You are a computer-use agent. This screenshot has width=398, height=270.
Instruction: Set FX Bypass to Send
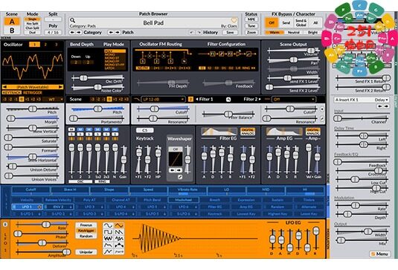click(x=286, y=23)
